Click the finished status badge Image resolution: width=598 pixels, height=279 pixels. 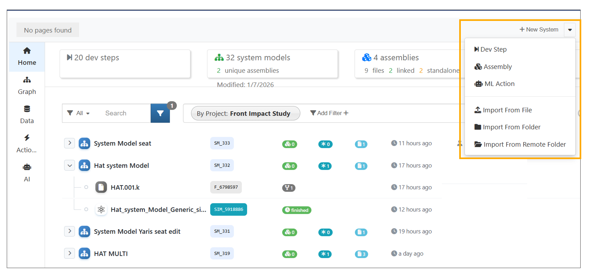tap(297, 210)
